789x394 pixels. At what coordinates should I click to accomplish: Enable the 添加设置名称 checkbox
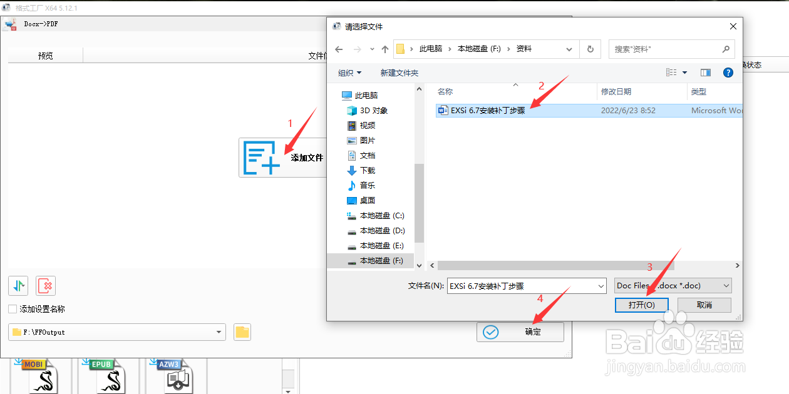tap(13, 309)
